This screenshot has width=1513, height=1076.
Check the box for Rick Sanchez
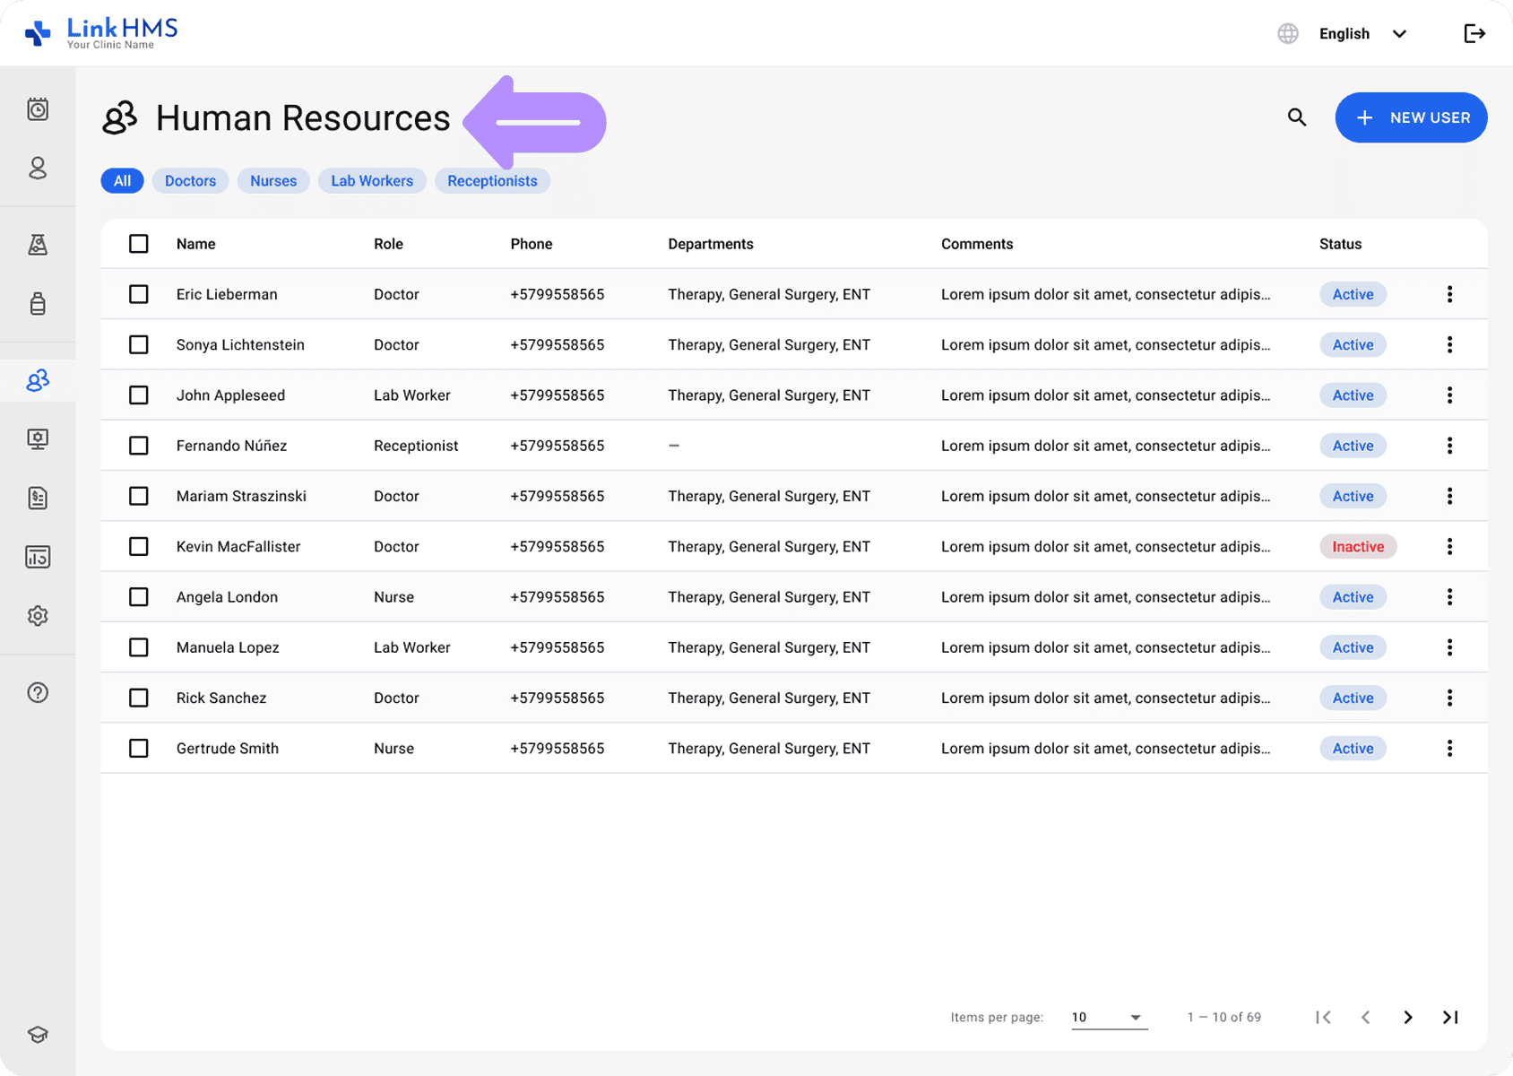coord(139,698)
